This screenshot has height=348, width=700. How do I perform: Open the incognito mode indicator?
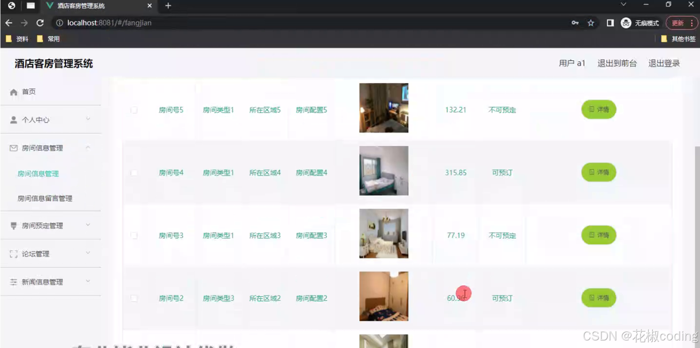point(640,23)
